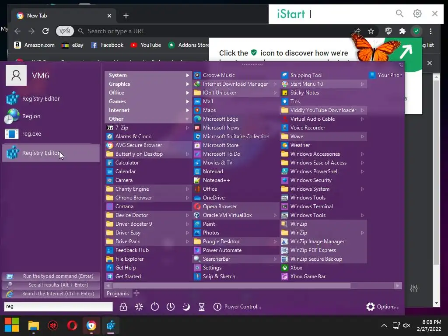Add a new tab beside Programs
The image size is (448, 336).
[x=136, y=293]
